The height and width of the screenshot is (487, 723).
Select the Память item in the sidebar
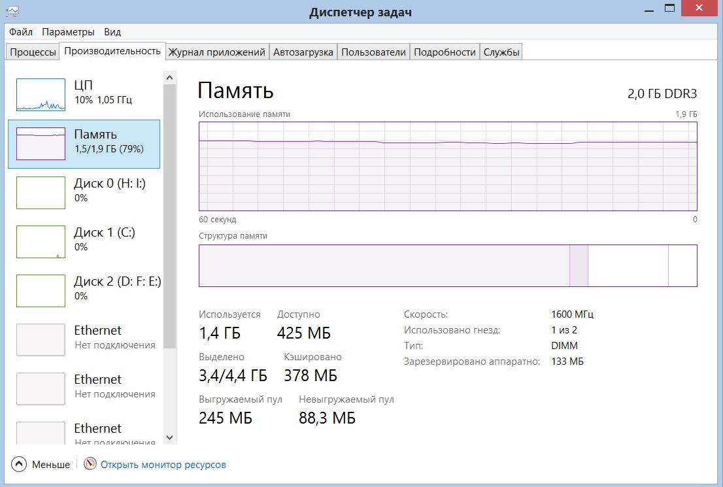pyautogui.click(x=84, y=144)
